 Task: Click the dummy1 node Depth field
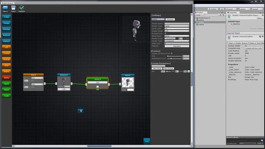(x=67, y=87)
